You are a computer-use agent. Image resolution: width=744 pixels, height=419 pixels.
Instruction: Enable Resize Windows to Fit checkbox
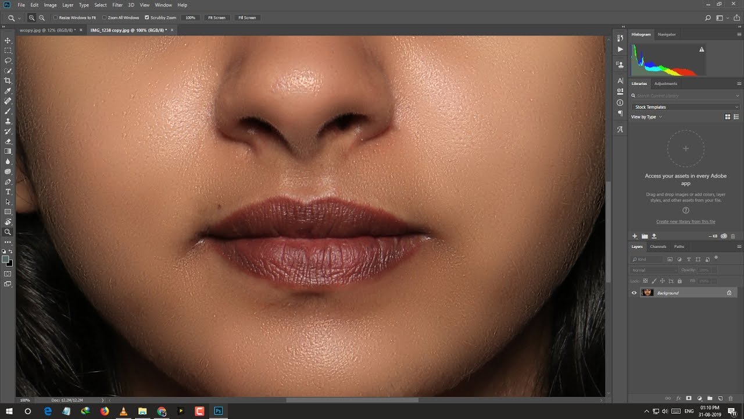[x=55, y=18]
